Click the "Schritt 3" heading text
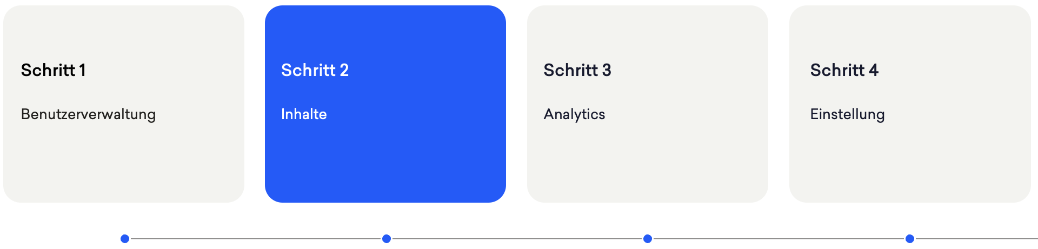Screen dimensions: 1038x249 tap(577, 70)
